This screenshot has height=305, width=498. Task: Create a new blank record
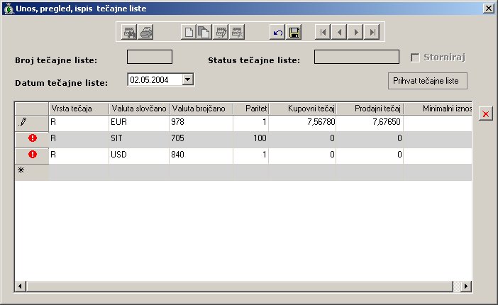tap(189, 32)
